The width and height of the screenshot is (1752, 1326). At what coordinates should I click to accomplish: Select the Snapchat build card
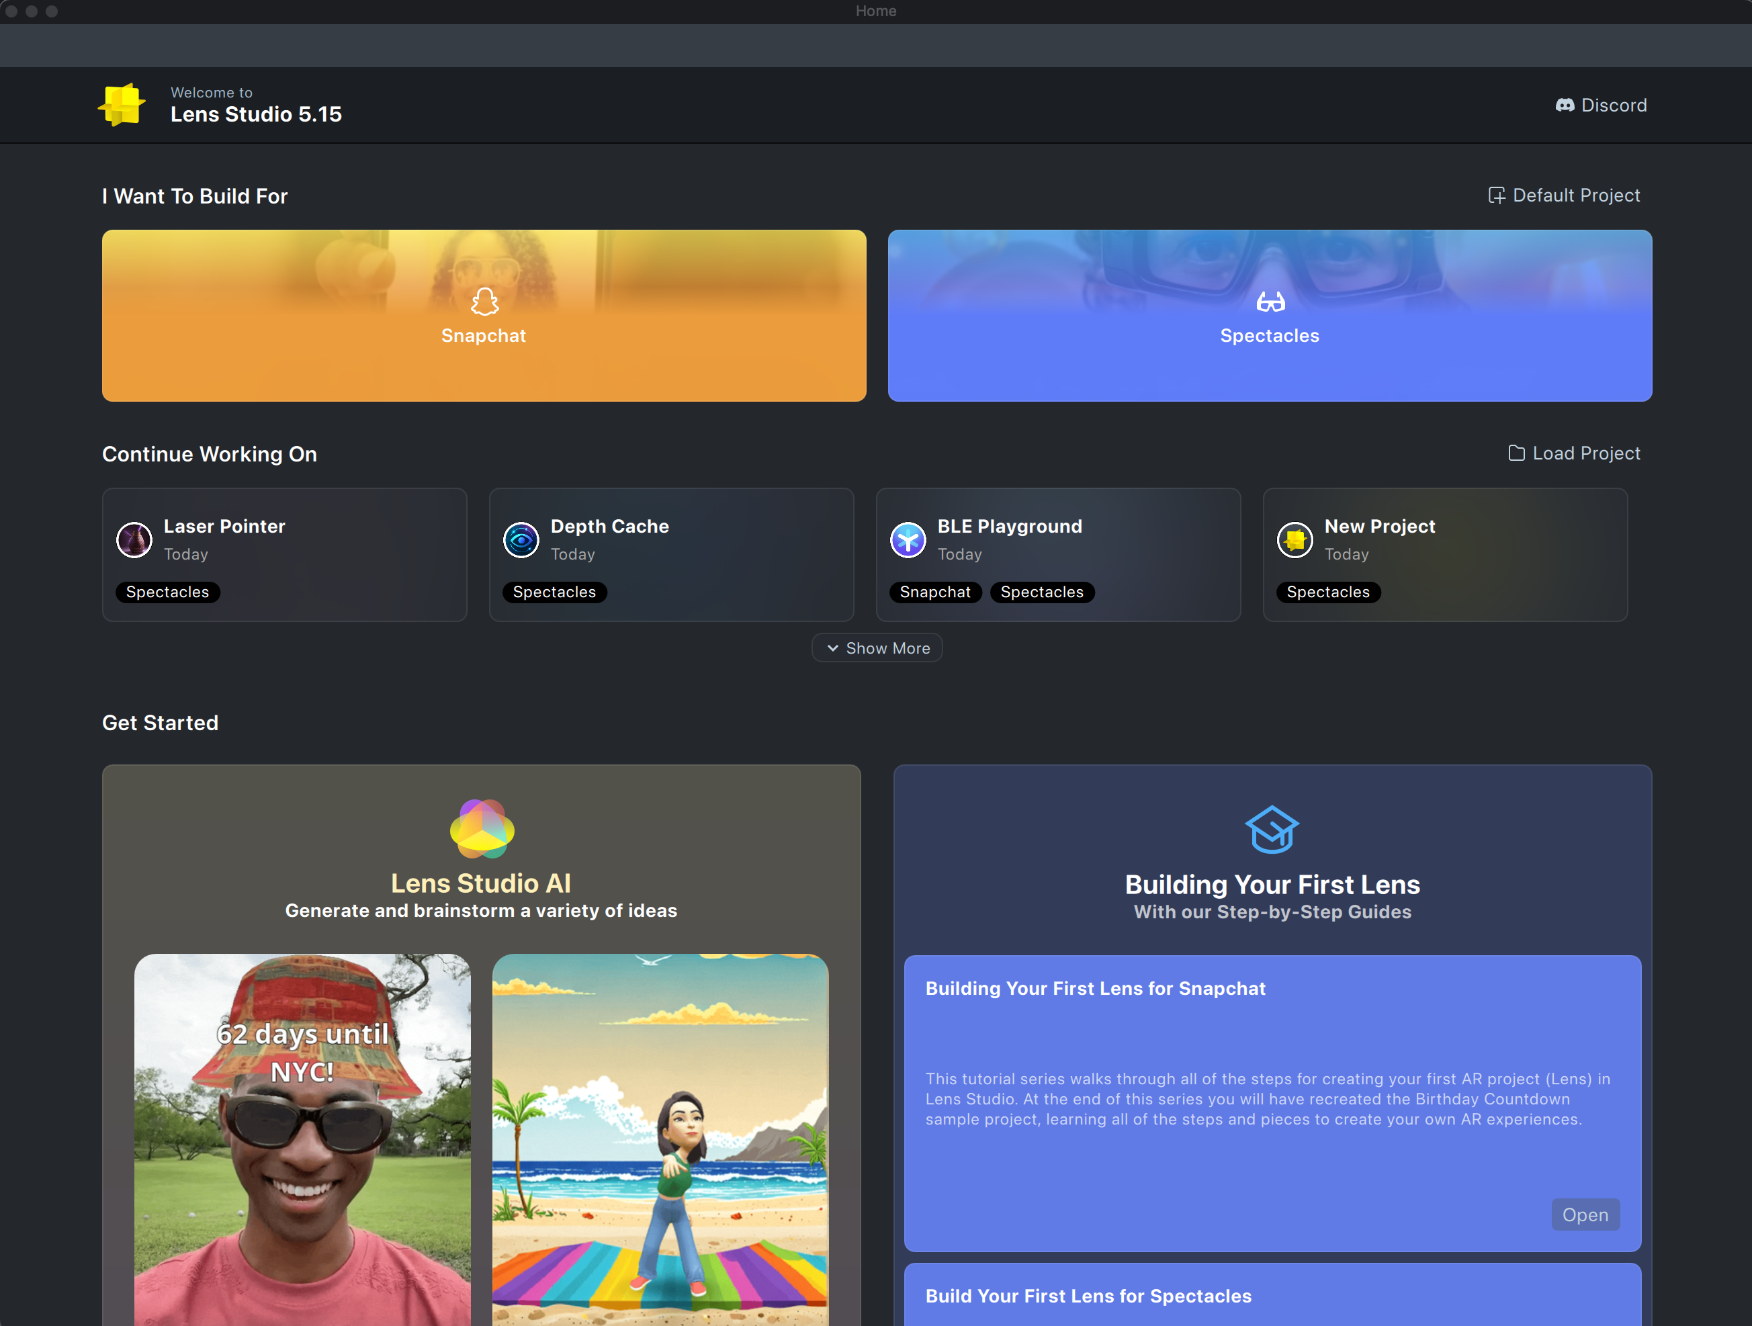tap(483, 315)
